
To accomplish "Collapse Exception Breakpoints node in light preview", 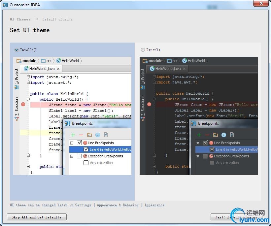I will pyautogui.click(x=72, y=156).
